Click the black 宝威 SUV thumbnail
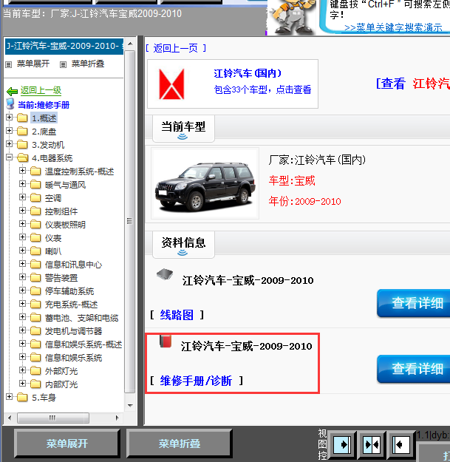The image size is (450, 462). [205, 183]
